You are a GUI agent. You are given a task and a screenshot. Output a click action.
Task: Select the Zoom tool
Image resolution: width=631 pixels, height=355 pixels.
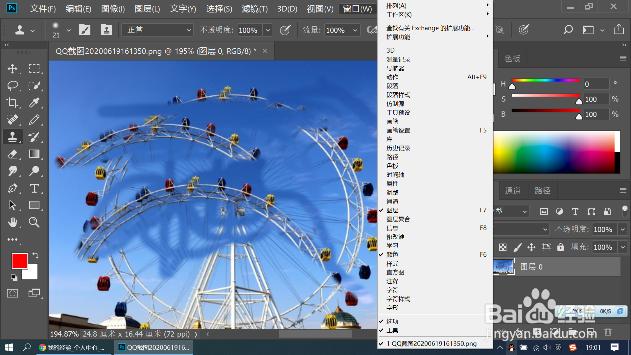(34, 222)
